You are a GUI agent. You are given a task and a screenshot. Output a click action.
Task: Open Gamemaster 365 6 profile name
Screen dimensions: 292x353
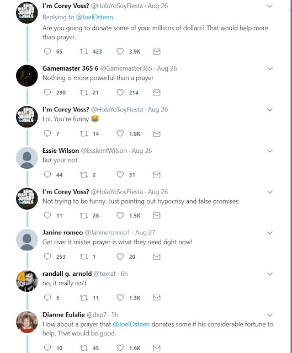pos(70,68)
